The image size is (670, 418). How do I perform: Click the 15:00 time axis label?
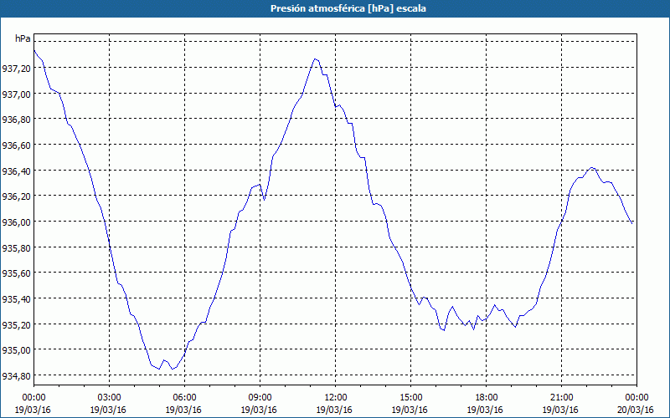click(x=410, y=397)
